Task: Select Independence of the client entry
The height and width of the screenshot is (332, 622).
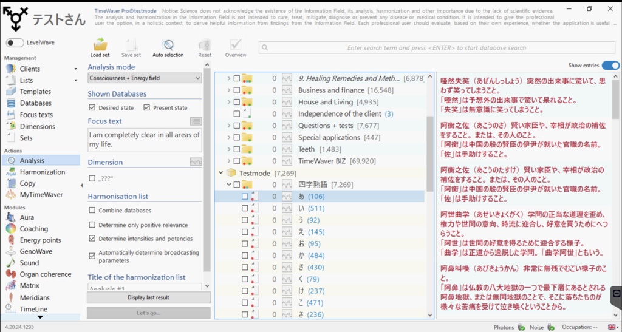Action: [346, 113]
